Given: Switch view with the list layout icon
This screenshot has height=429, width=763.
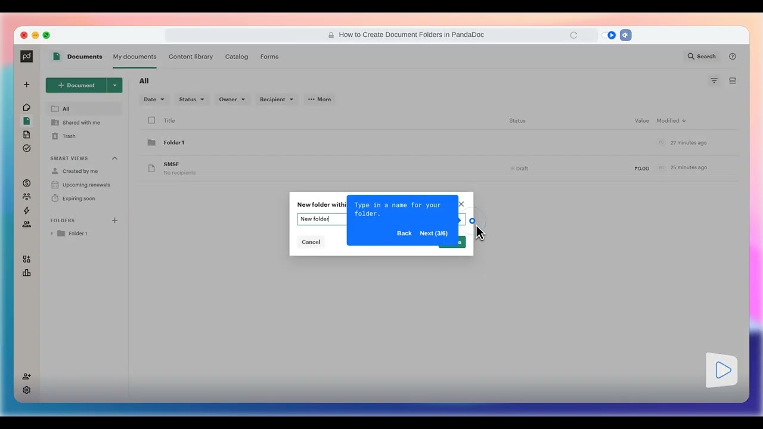Looking at the screenshot, I should tap(733, 81).
